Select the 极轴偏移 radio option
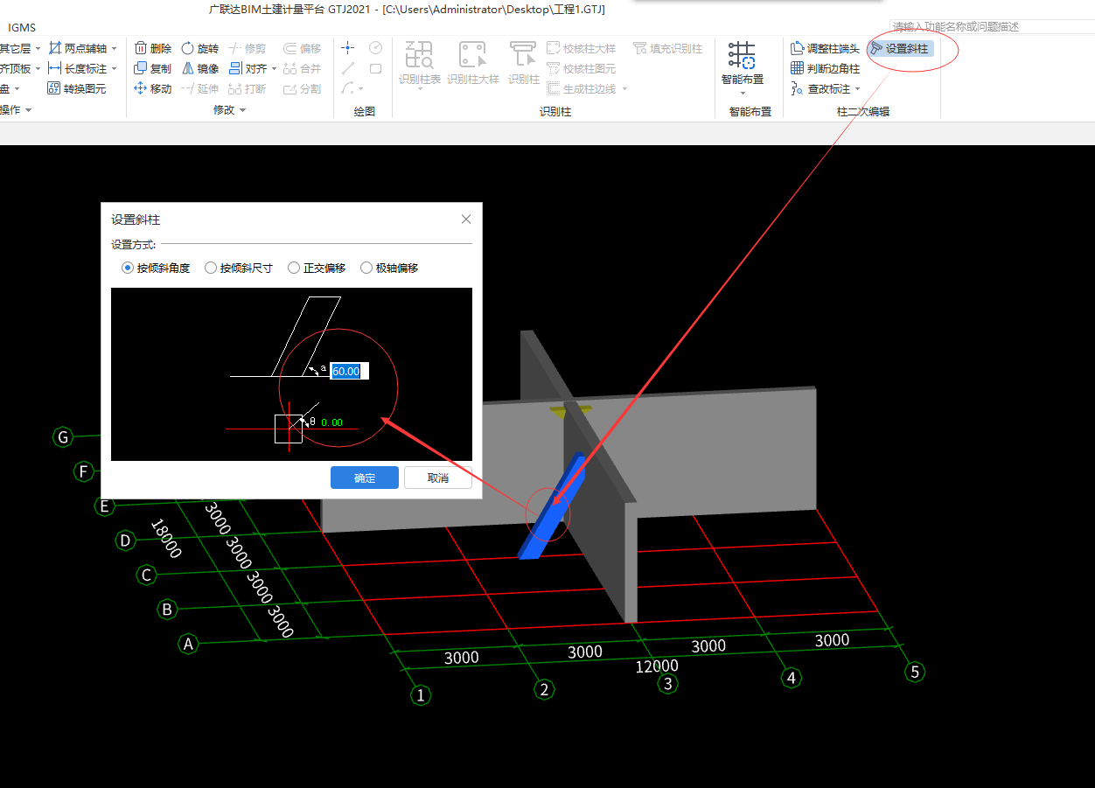The width and height of the screenshot is (1095, 788). (x=366, y=268)
